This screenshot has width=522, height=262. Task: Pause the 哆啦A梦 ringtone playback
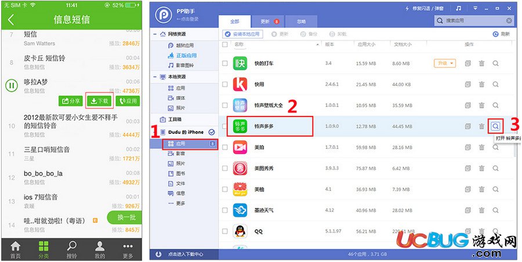coord(12,86)
